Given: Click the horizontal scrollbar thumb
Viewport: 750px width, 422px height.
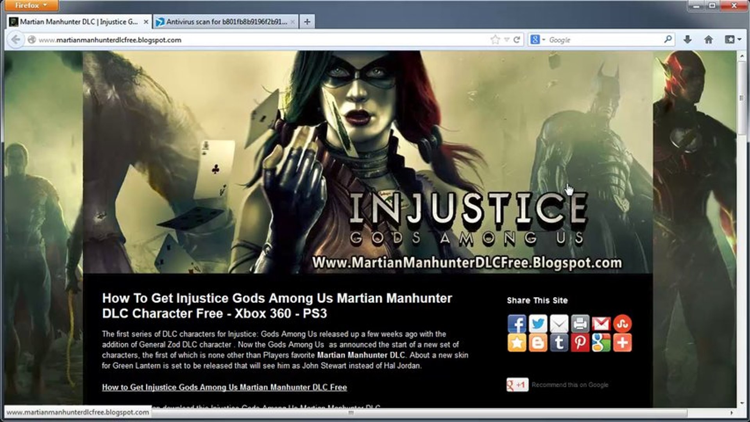Looking at the screenshot, I should [x=351, y=413].
